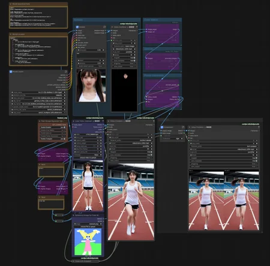The width and height of the screenshot is (270, 266).
Task: Click the black mask preview with small face
Action: pyautogui.click(x=124, y=90)
